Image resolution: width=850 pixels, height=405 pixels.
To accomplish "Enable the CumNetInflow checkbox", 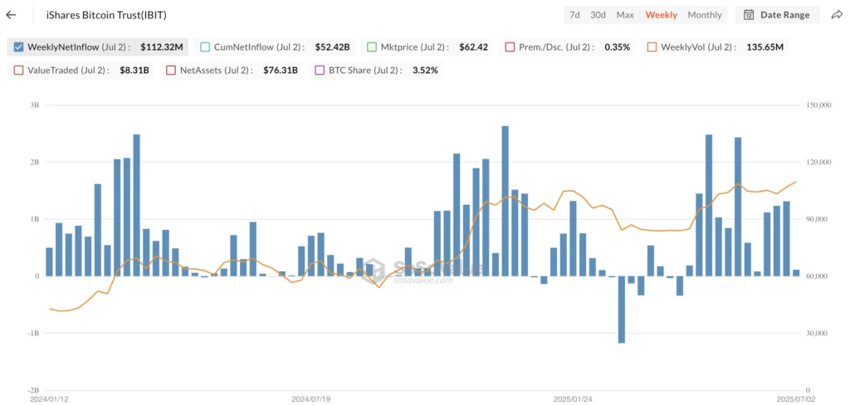I will [205, 46].
